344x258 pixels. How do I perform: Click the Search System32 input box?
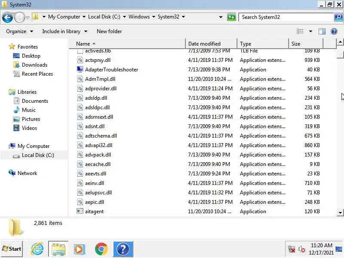pyautogui.click(x=286, y=17)
